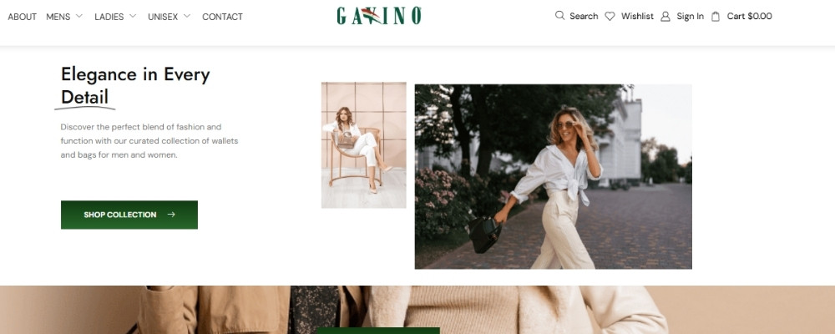
Task: Click the walking woman hero image
Action: tap(554, 176)
